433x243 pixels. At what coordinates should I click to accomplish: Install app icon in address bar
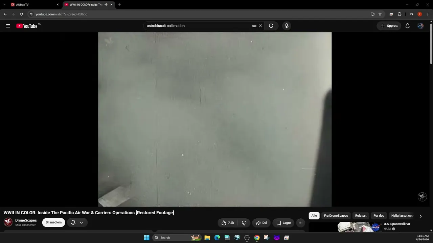[372, 14]
